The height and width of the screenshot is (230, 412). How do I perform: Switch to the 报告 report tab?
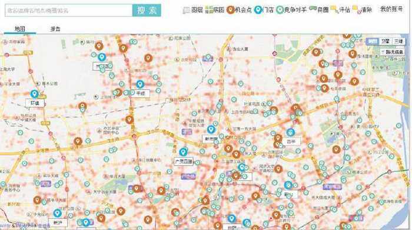point(55,29)
